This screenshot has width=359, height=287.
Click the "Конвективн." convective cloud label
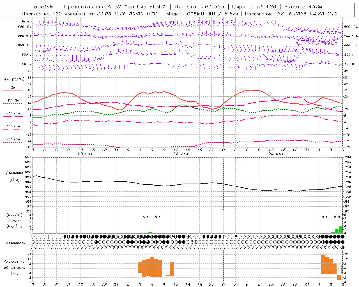click(15, 262)
